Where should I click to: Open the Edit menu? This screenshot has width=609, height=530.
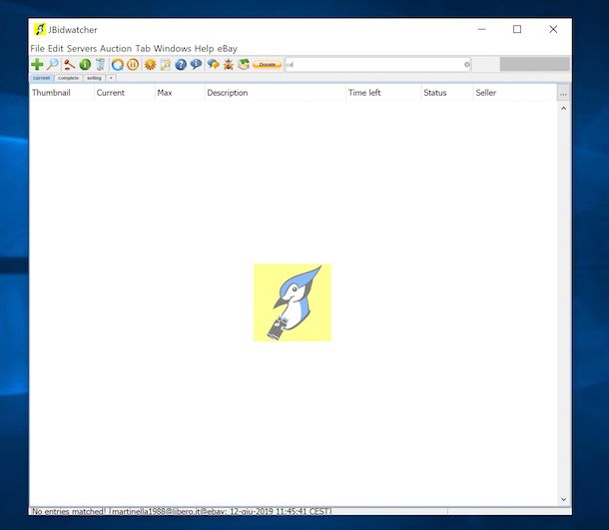(x=56, y=49)
